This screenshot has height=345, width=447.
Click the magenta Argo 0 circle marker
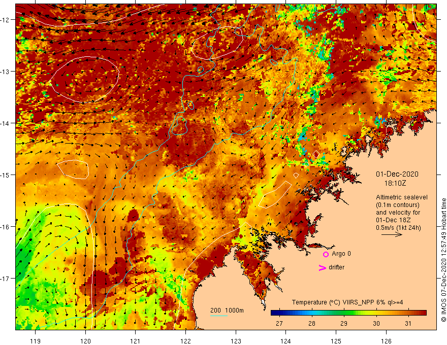pos(326,254)
